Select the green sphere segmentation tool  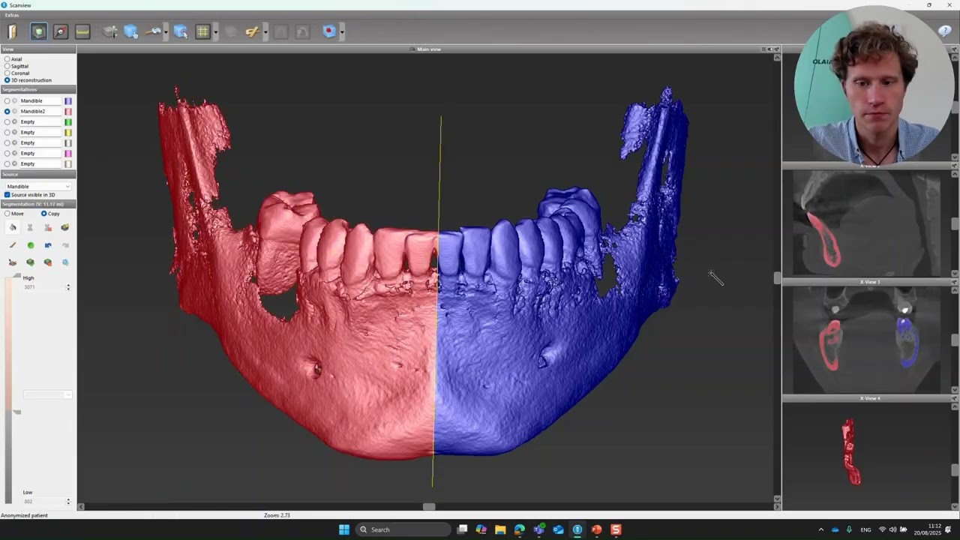[31, 245]
